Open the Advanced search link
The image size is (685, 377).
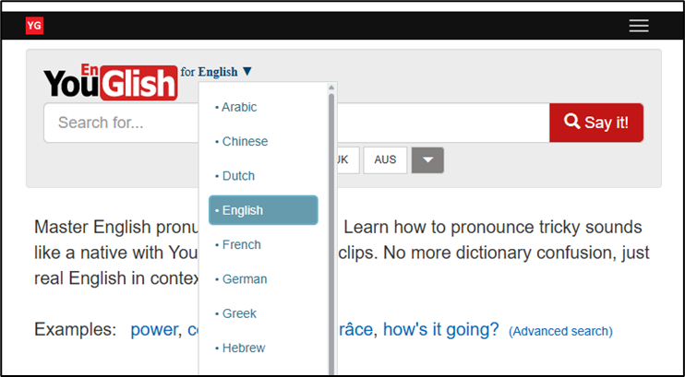coord(560,331)
